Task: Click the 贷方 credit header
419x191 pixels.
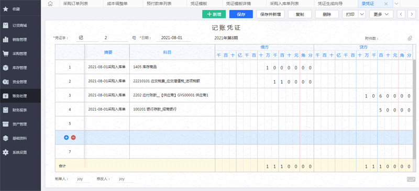Action: [x=363, y=47]
